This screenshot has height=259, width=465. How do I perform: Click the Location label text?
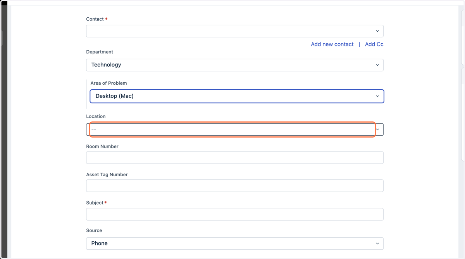pos(96,116)
